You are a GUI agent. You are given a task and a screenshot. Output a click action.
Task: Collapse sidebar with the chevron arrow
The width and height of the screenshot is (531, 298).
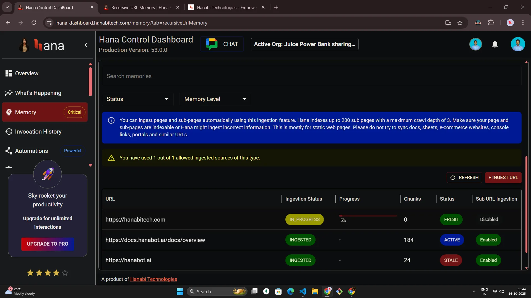pos(86,45)
